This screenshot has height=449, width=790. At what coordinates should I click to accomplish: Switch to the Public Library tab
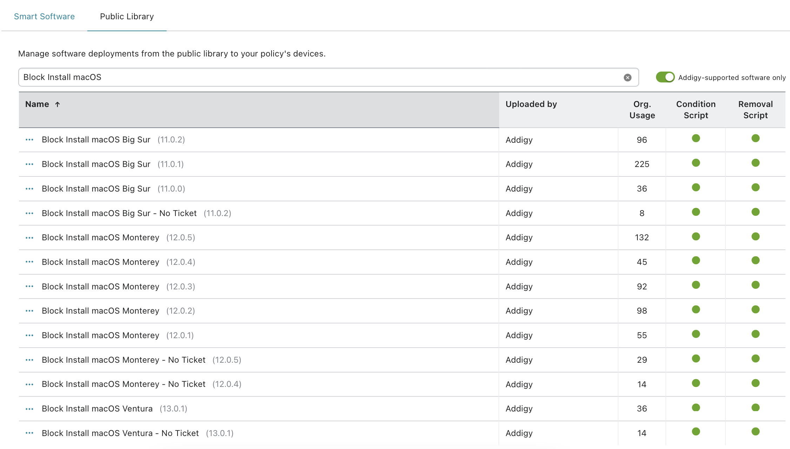pos(127,16)
